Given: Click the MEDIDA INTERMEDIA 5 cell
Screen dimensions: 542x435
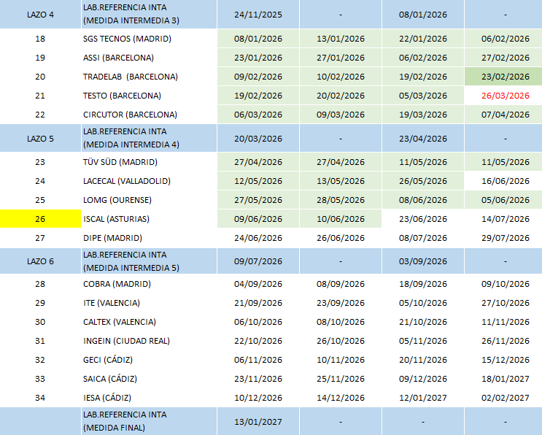Looking at the screenshot, I should pyautogui.click(x=149, y=261).
